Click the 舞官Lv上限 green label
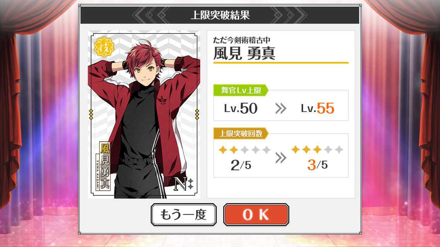The height and width of the screenshot is (247, 440). click(241, 90)
